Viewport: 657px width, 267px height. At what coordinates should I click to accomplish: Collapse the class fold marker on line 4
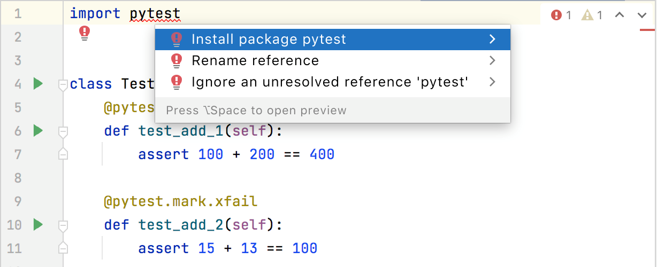[x=63, y=84]
